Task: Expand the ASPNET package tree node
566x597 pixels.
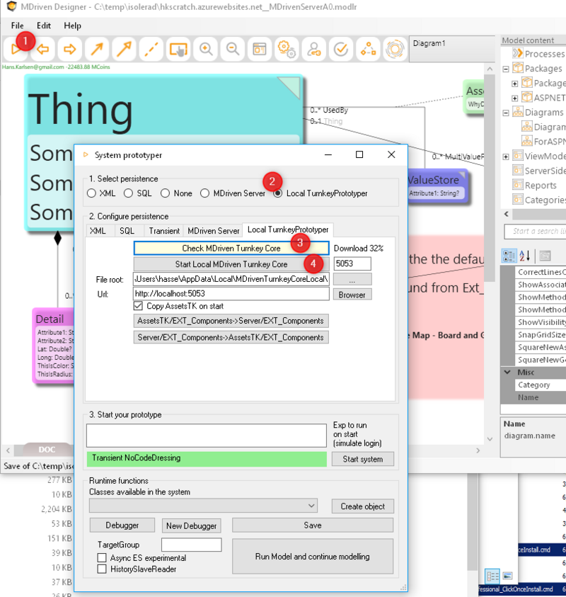Action: (x=514, y=98)
